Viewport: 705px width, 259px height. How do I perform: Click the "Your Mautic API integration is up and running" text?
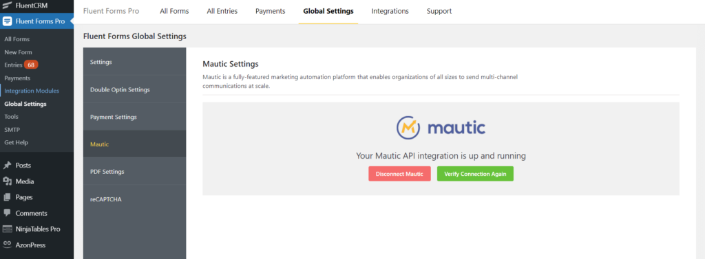[441, 156]
